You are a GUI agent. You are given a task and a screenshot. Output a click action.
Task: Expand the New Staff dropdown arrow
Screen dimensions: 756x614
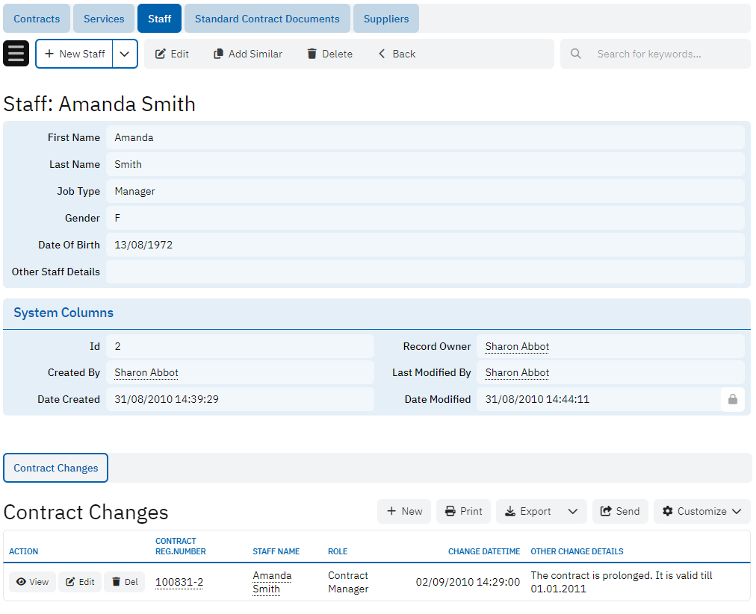coord(125,54)
